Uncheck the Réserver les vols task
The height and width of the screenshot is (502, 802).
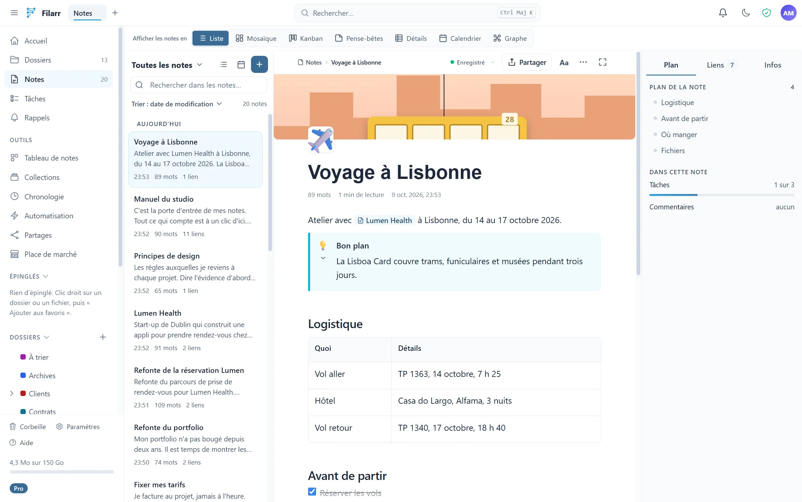pyautogui.click(x=312, y=492)
